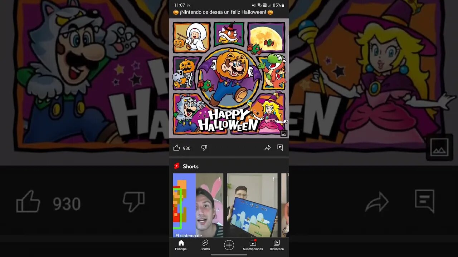Open comments for the Halloween post
This screenshot has height=257, width=458.
(280, 148)
